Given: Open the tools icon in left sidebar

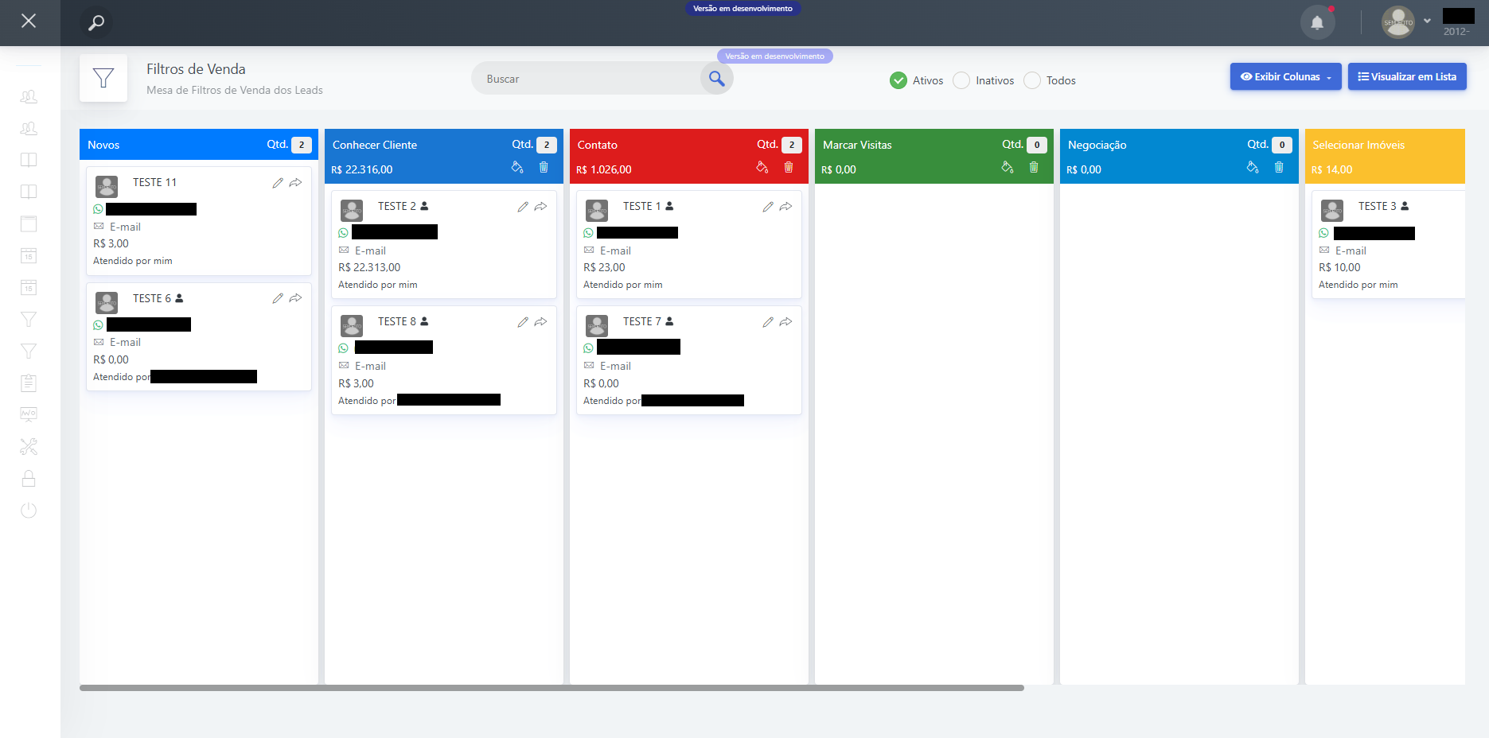Looking at the screenshot, I should pos(29,447).
